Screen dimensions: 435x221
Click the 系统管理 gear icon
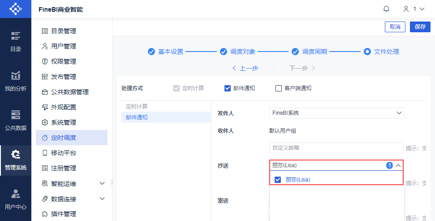point(45,122)
